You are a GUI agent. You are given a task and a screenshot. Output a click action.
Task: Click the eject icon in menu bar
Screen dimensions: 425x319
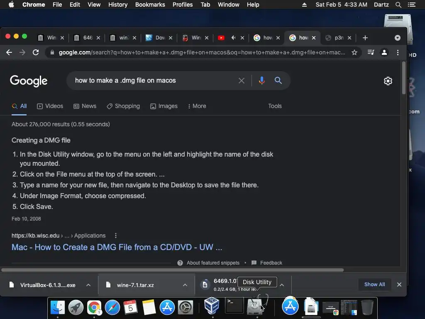(x=304, y=5)
